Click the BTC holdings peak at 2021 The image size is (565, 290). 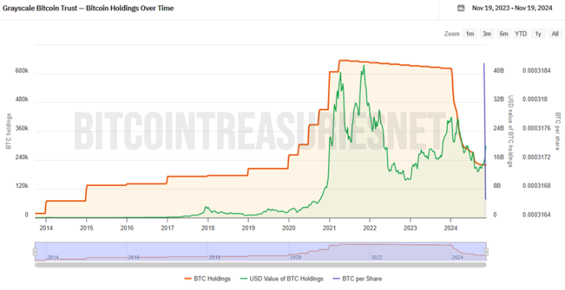[x=339, y=61]
